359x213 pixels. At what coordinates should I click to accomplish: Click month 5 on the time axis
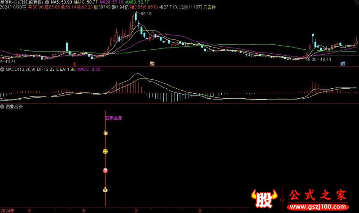pyautogui.click(x=29, y=211)
